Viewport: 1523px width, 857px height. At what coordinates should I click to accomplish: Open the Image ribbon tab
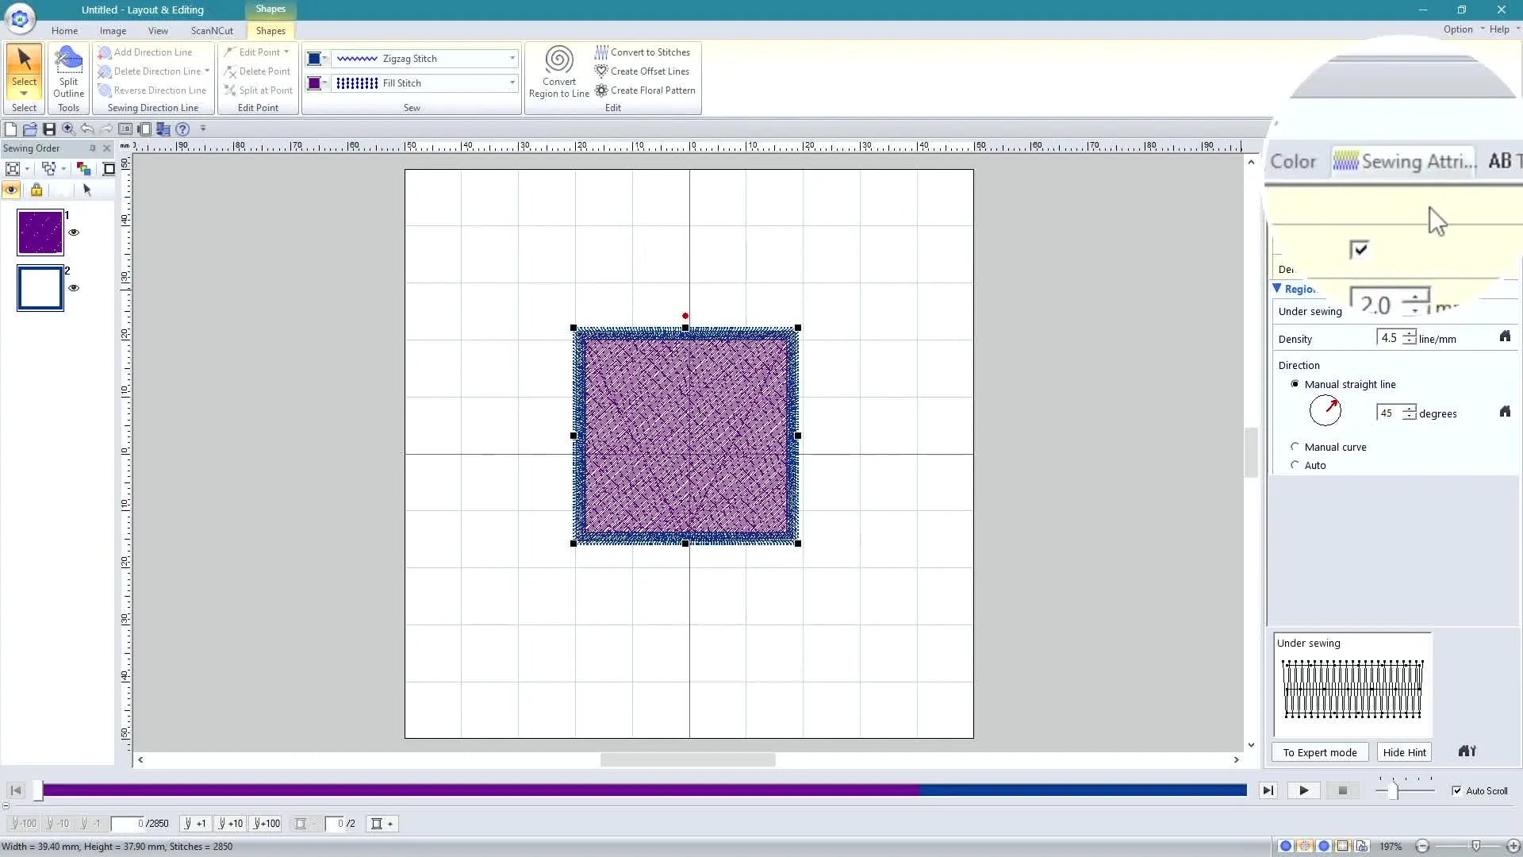point(113,31)
